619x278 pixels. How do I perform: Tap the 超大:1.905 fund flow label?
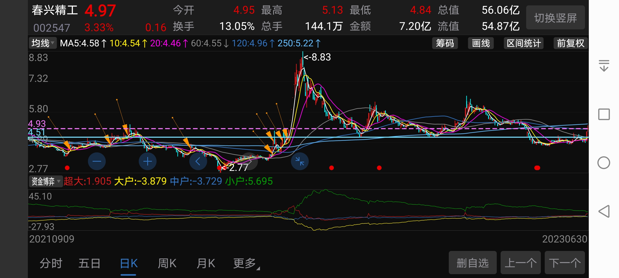point(87,181)
